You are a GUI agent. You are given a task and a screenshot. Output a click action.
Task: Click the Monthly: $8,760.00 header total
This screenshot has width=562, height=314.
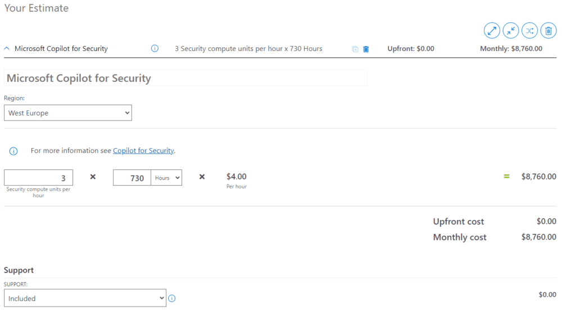point(511,49)
